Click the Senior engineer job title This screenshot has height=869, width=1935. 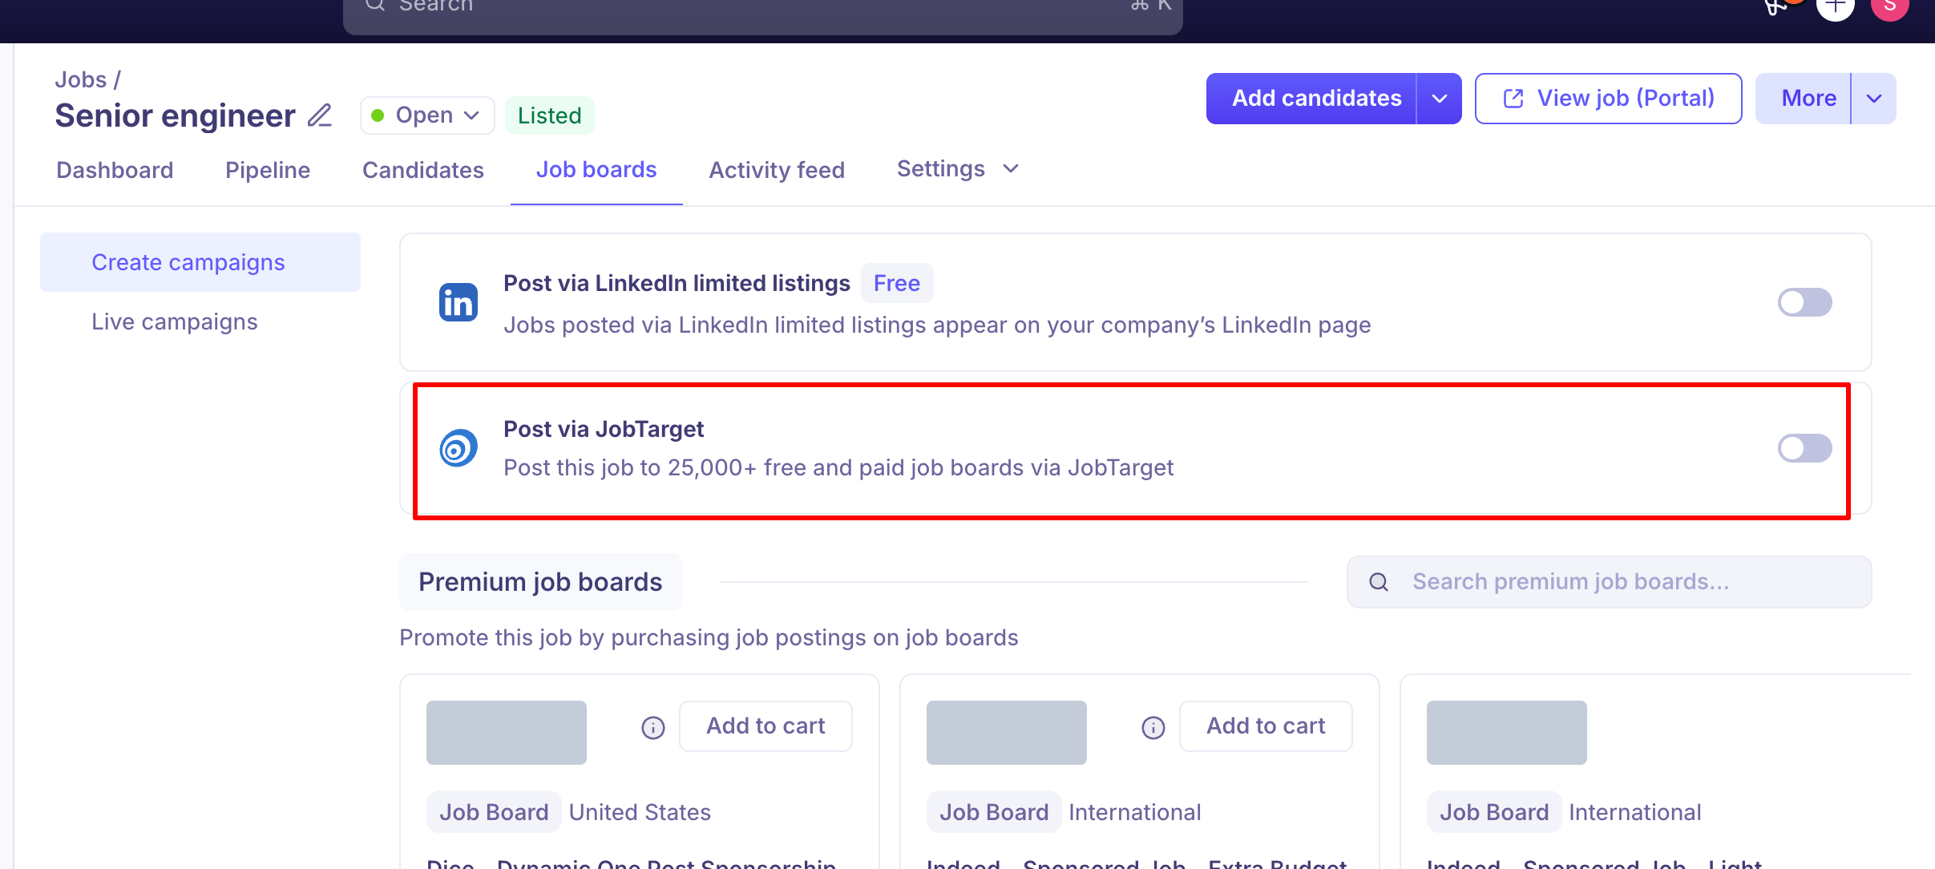(x=175, y=115)
